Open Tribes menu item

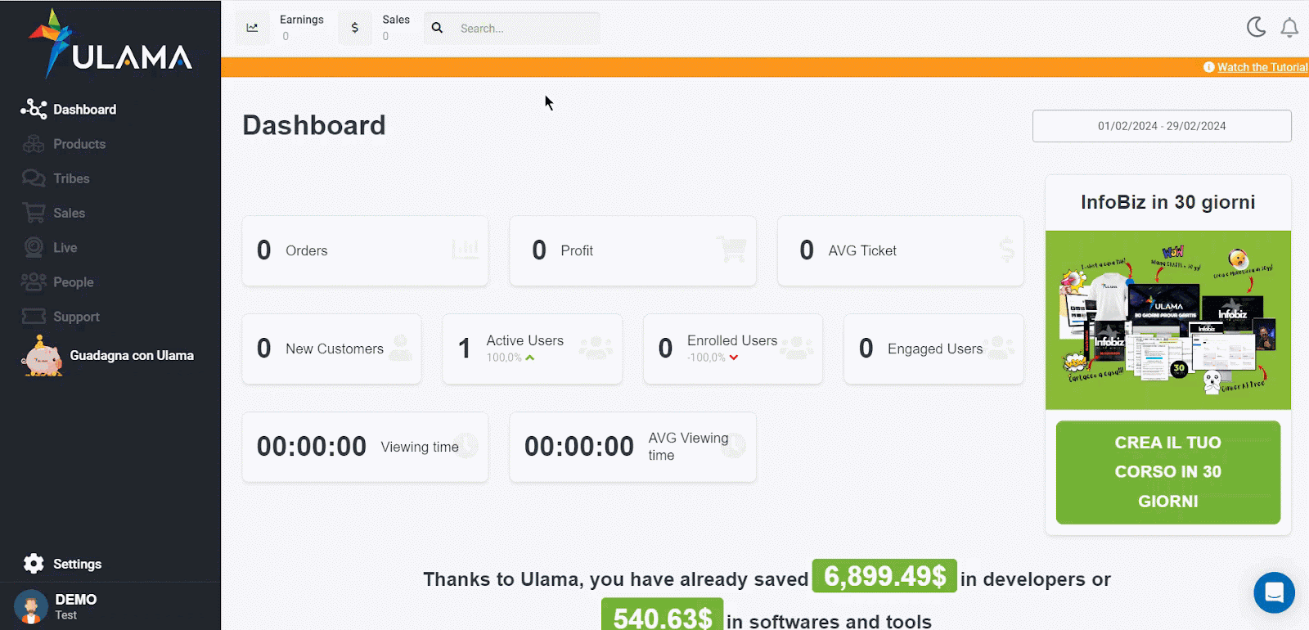[71, 178]
